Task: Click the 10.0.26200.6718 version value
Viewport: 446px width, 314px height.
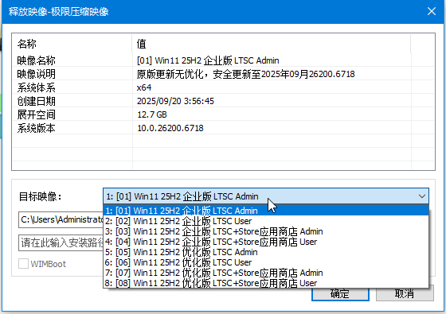Action: pyautogui.click(x=170, y=128)
